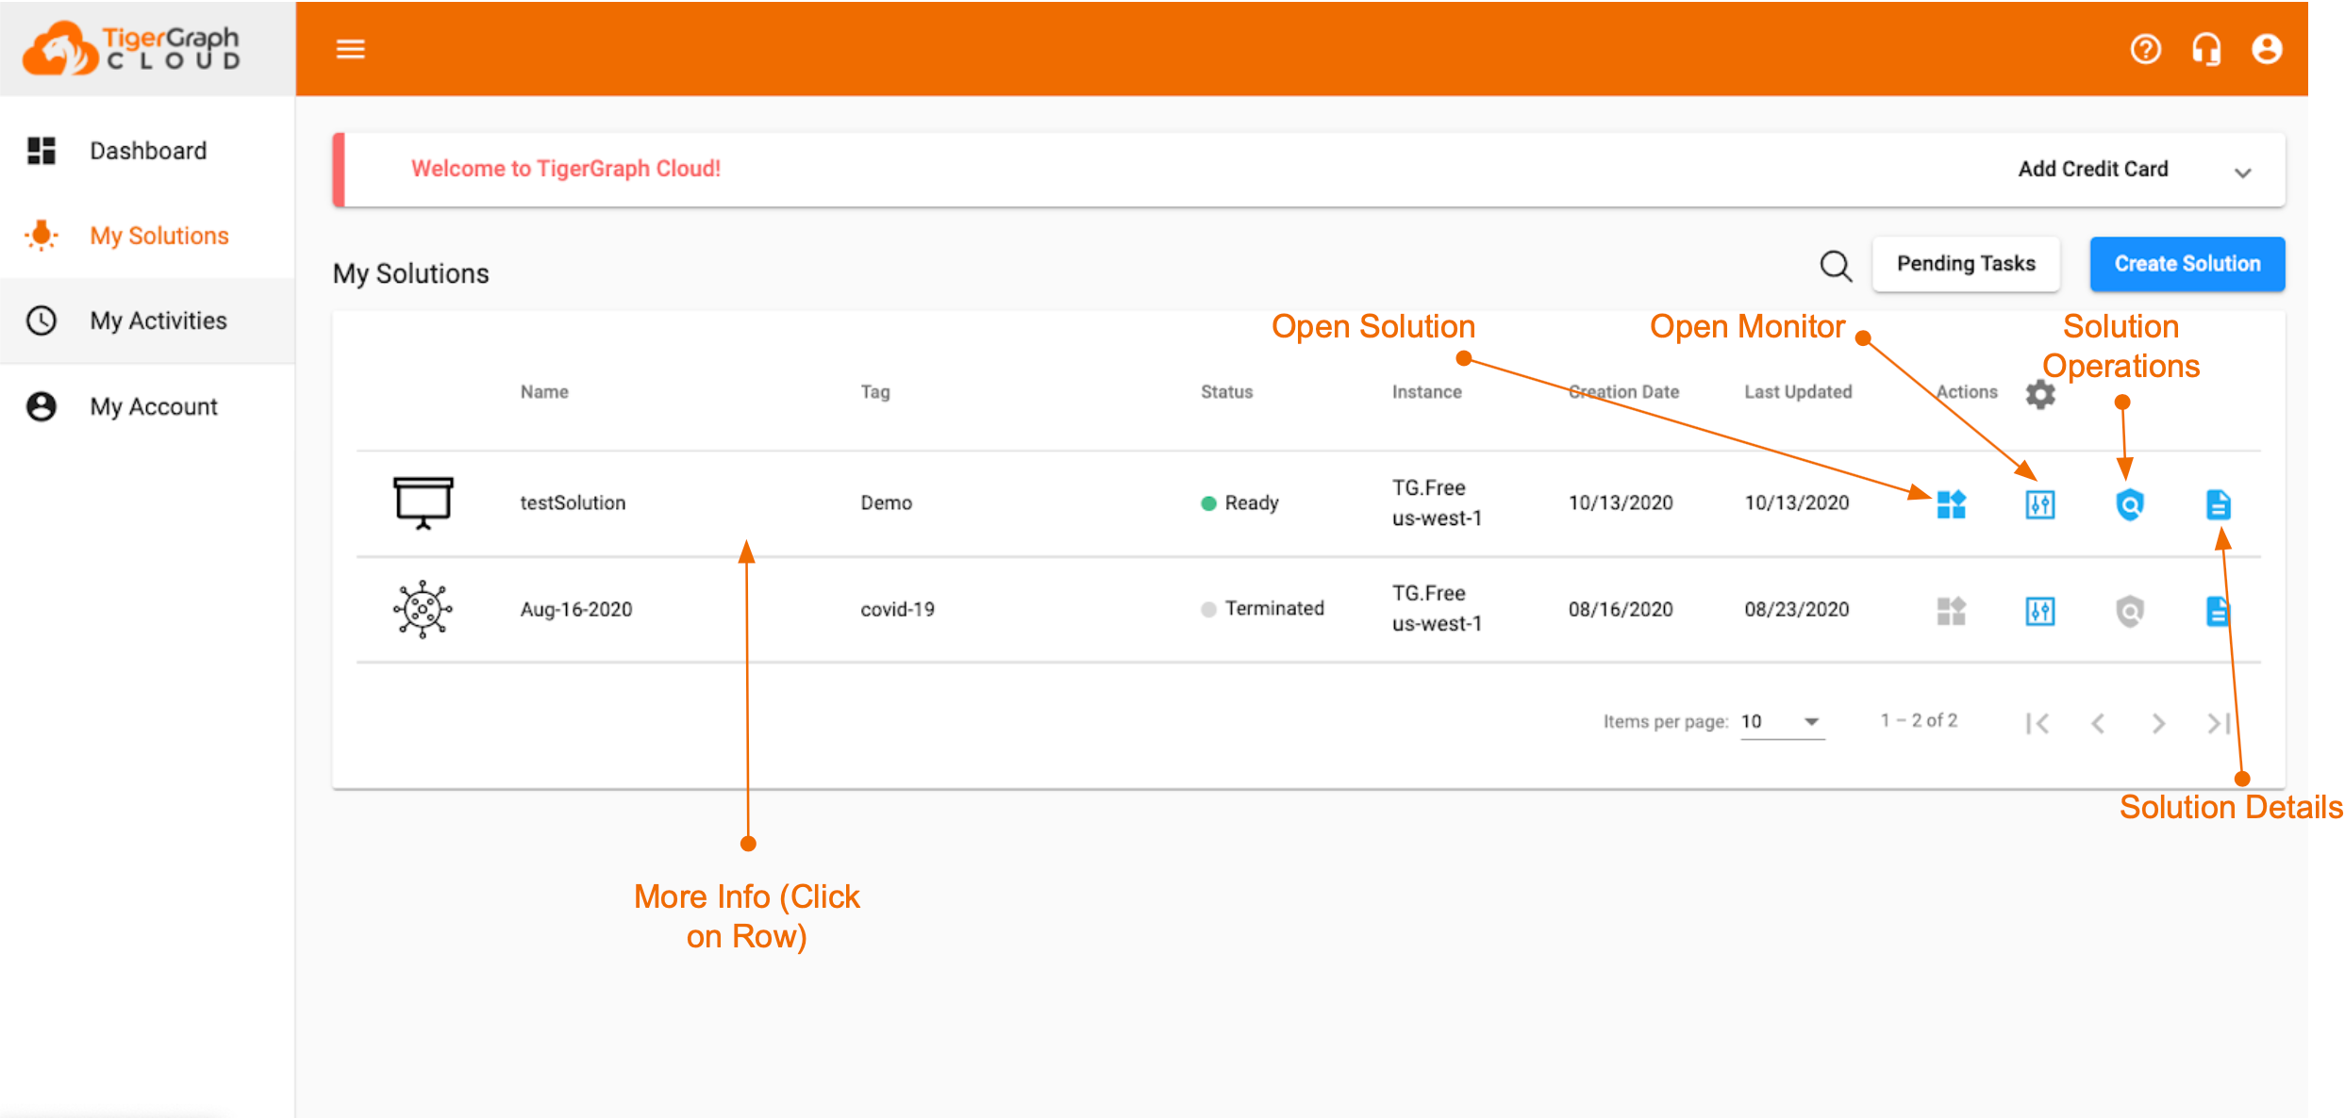This screenshot has height=1118, width=2345.
Task: View Solution Details for testSolution
Action: pyautogui.click(x=2218, y=504)
